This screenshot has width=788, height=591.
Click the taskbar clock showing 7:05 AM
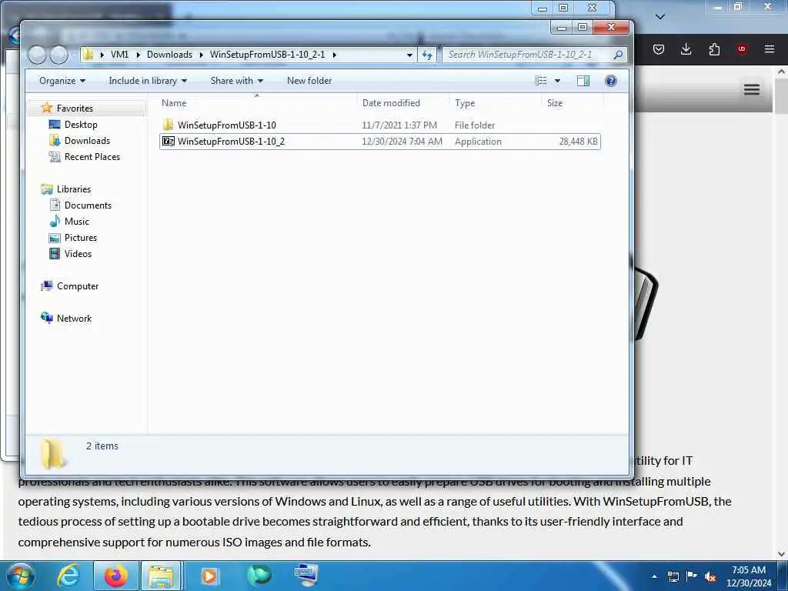[x=748, y=576]
